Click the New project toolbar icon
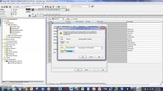Screen dimensions: 163x91 (2, 7)
